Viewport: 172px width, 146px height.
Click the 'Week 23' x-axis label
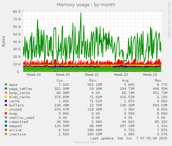pos(150,75)
